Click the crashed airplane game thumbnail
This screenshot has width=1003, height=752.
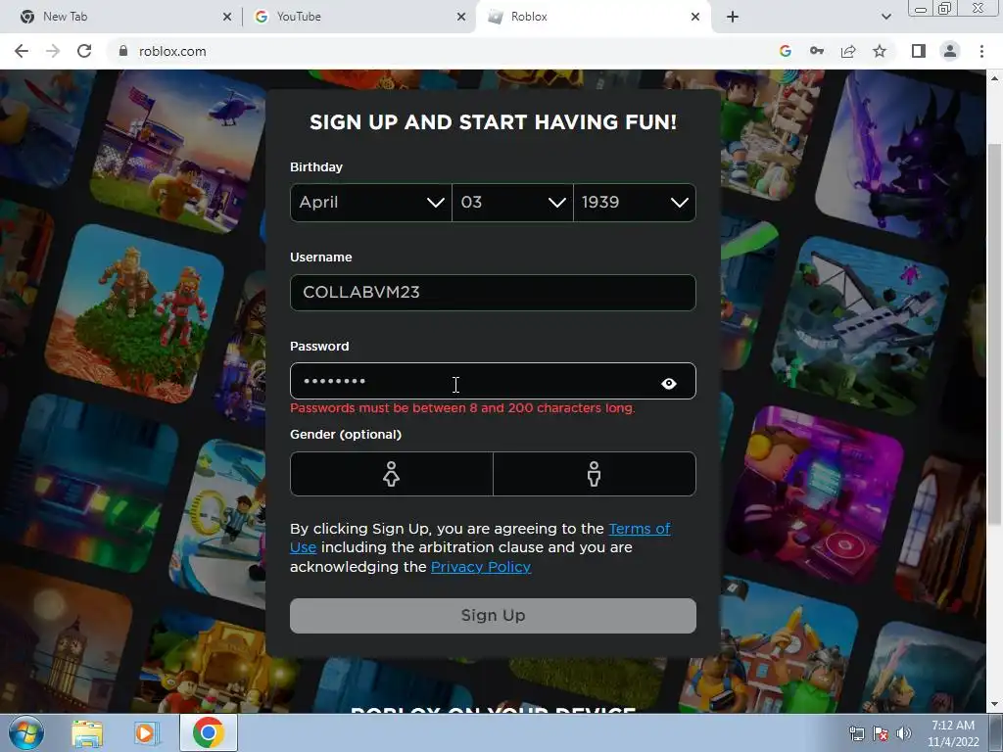tap(860, 326)
